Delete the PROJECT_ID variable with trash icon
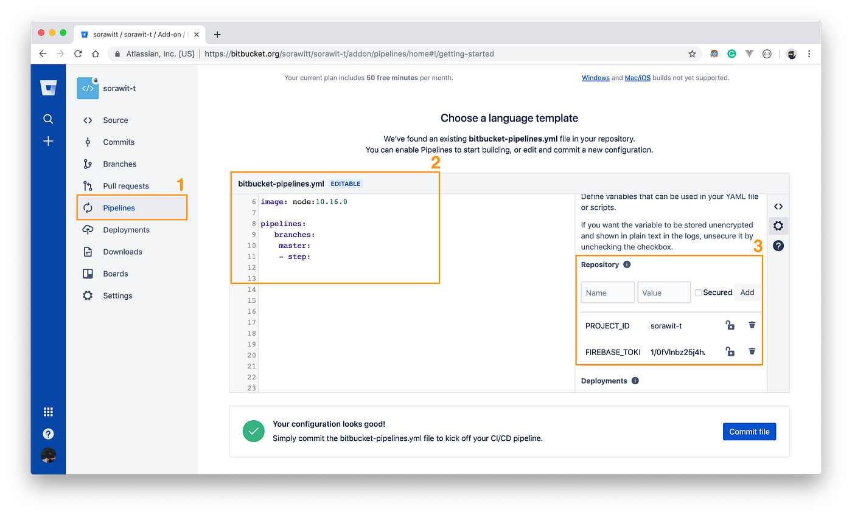The width and height of the screenshot is (852, 515). 752,325
